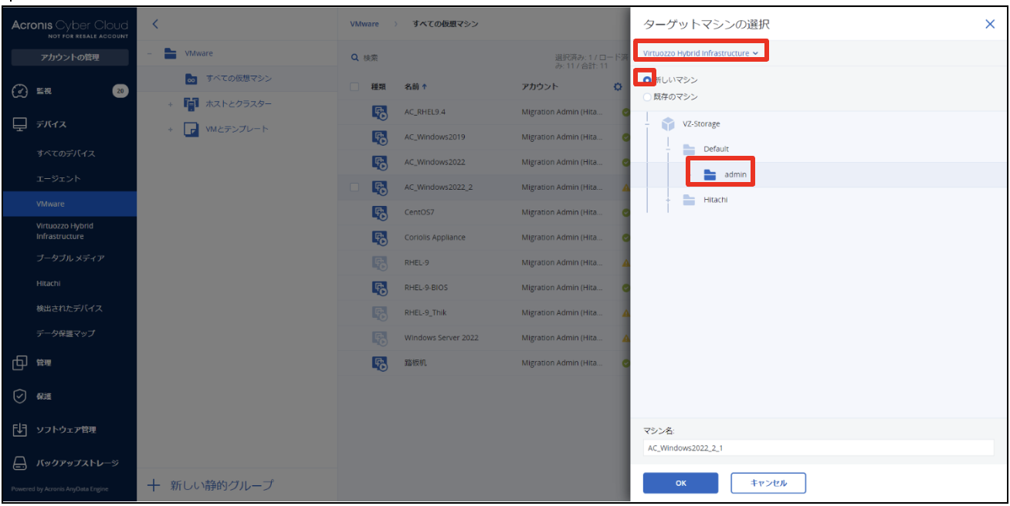Close the ターゲットマシンの選択 panel

click(990, 24)
